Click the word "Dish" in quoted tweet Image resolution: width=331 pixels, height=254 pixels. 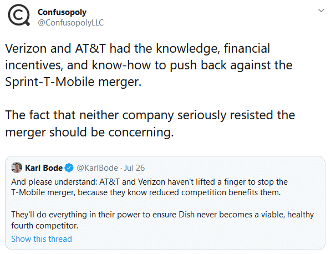(x=186, y=215)
